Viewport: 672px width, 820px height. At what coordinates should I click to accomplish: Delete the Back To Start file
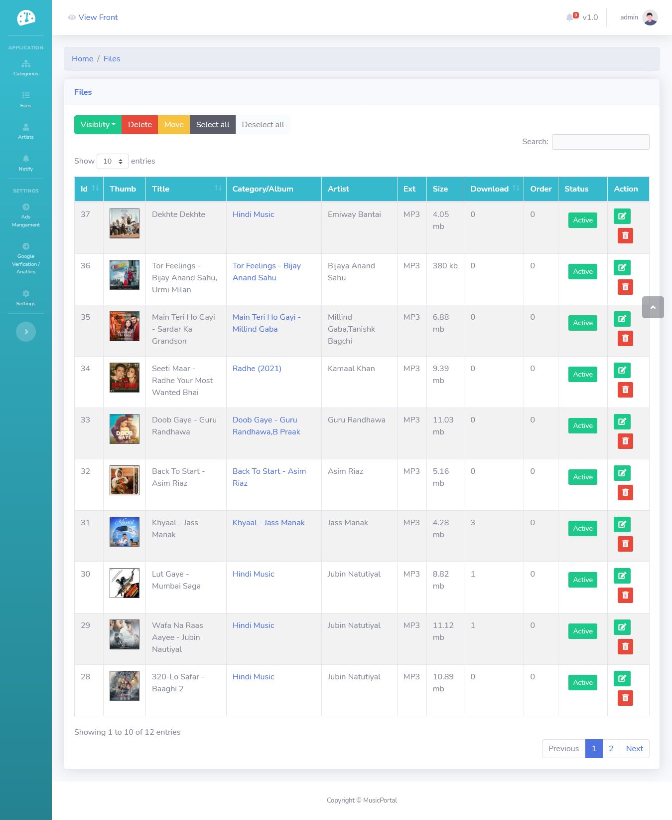tap(625, 492)
